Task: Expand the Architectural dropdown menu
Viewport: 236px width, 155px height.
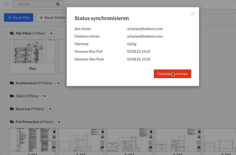Action: pyautogui.click(x=58, y=83)
